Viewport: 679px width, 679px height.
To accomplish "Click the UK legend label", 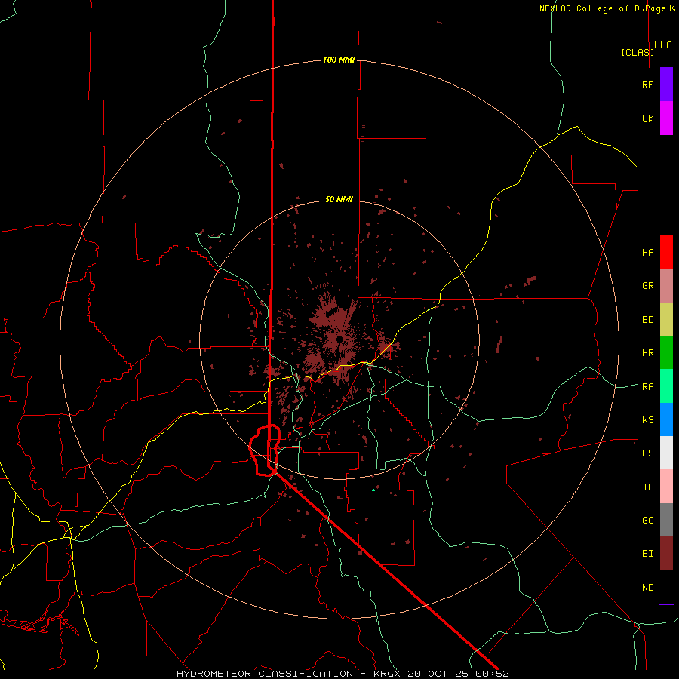I will tap(647, 118).
